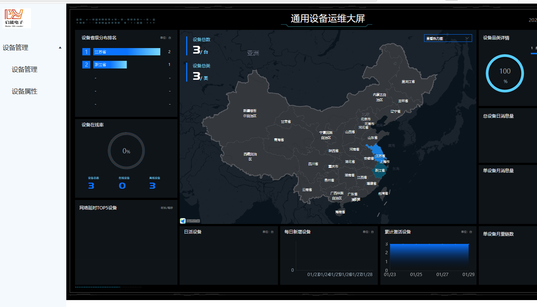
Task: Click the 01/29 label on 累计激活设备 chart
Action: (469, 275)
